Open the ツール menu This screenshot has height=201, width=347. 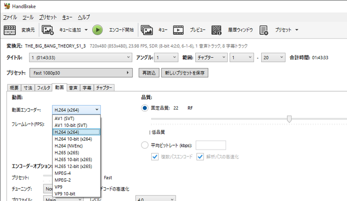point(28,17)
